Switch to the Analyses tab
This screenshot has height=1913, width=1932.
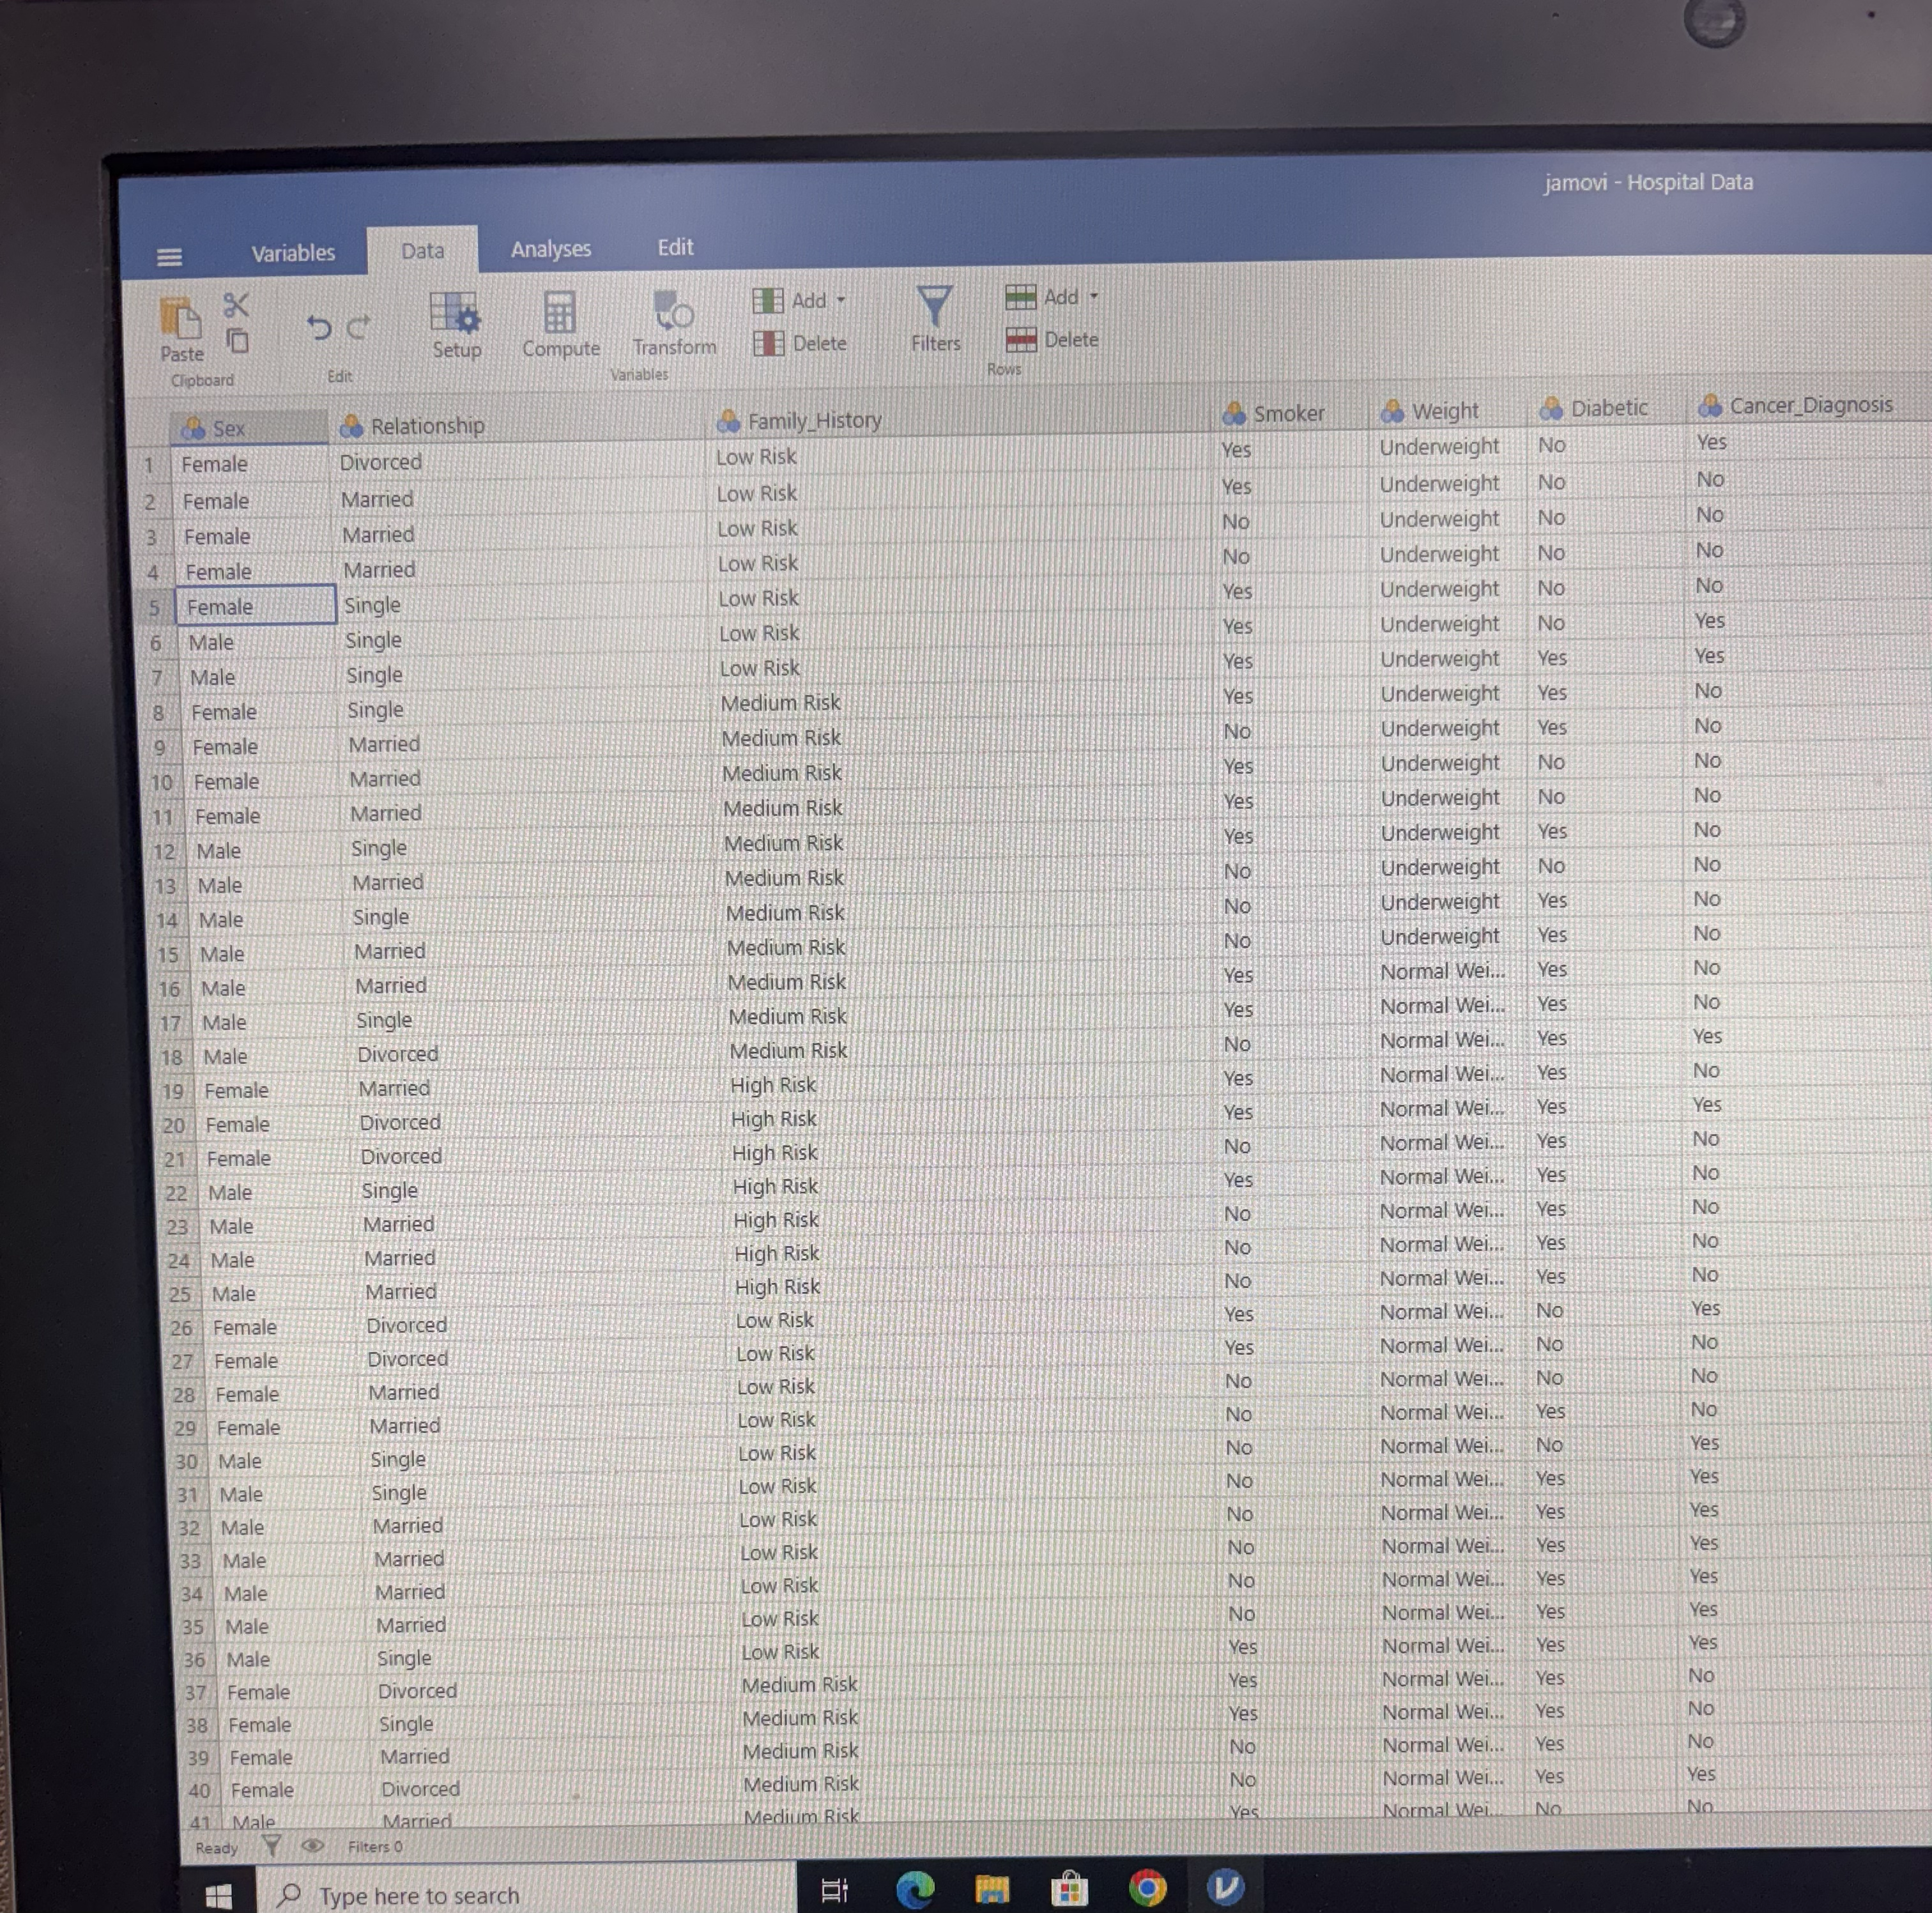click(x=550, y=249)
